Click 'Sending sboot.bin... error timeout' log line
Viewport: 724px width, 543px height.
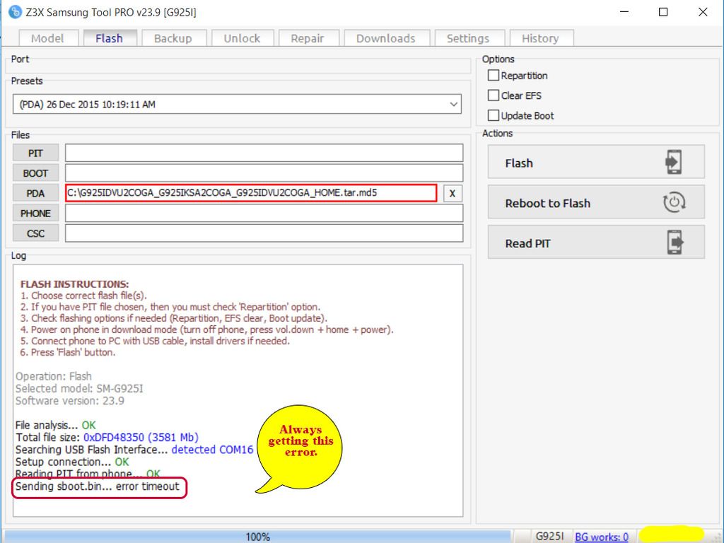pyautogui.click(x=98, y=486)
